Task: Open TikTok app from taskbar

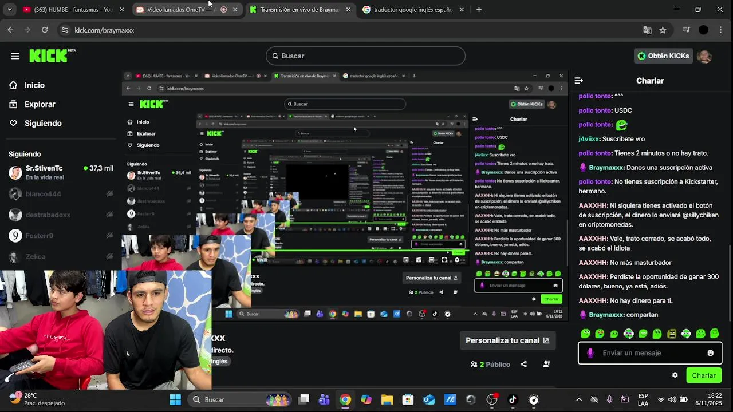Action: click(513, 399)
